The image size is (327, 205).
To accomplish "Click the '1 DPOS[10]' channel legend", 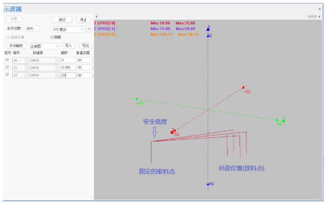I will click(104, 23).
